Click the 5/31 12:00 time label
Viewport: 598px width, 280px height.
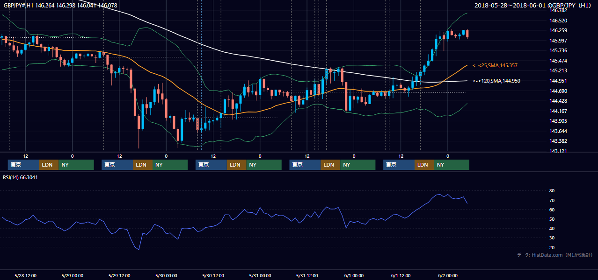307,275
